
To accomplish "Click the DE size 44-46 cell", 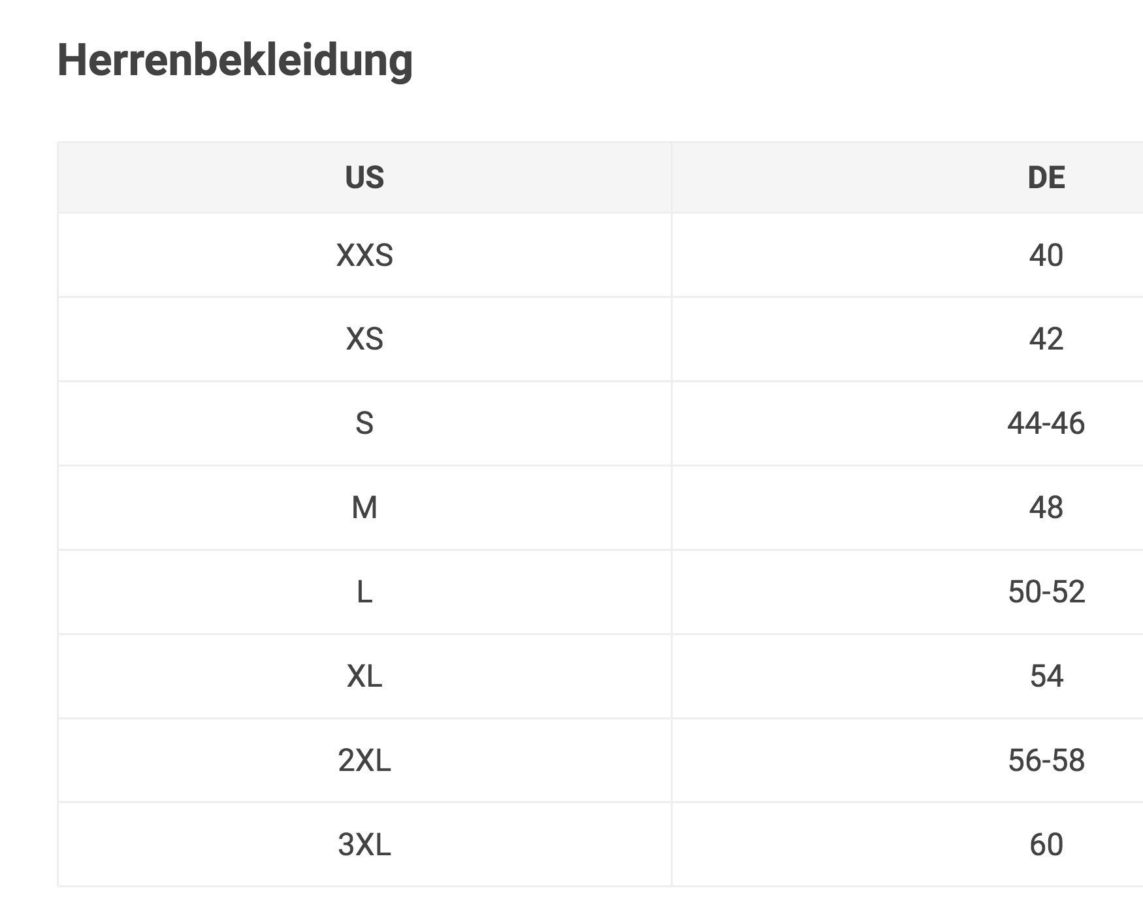I will 1046,423.
